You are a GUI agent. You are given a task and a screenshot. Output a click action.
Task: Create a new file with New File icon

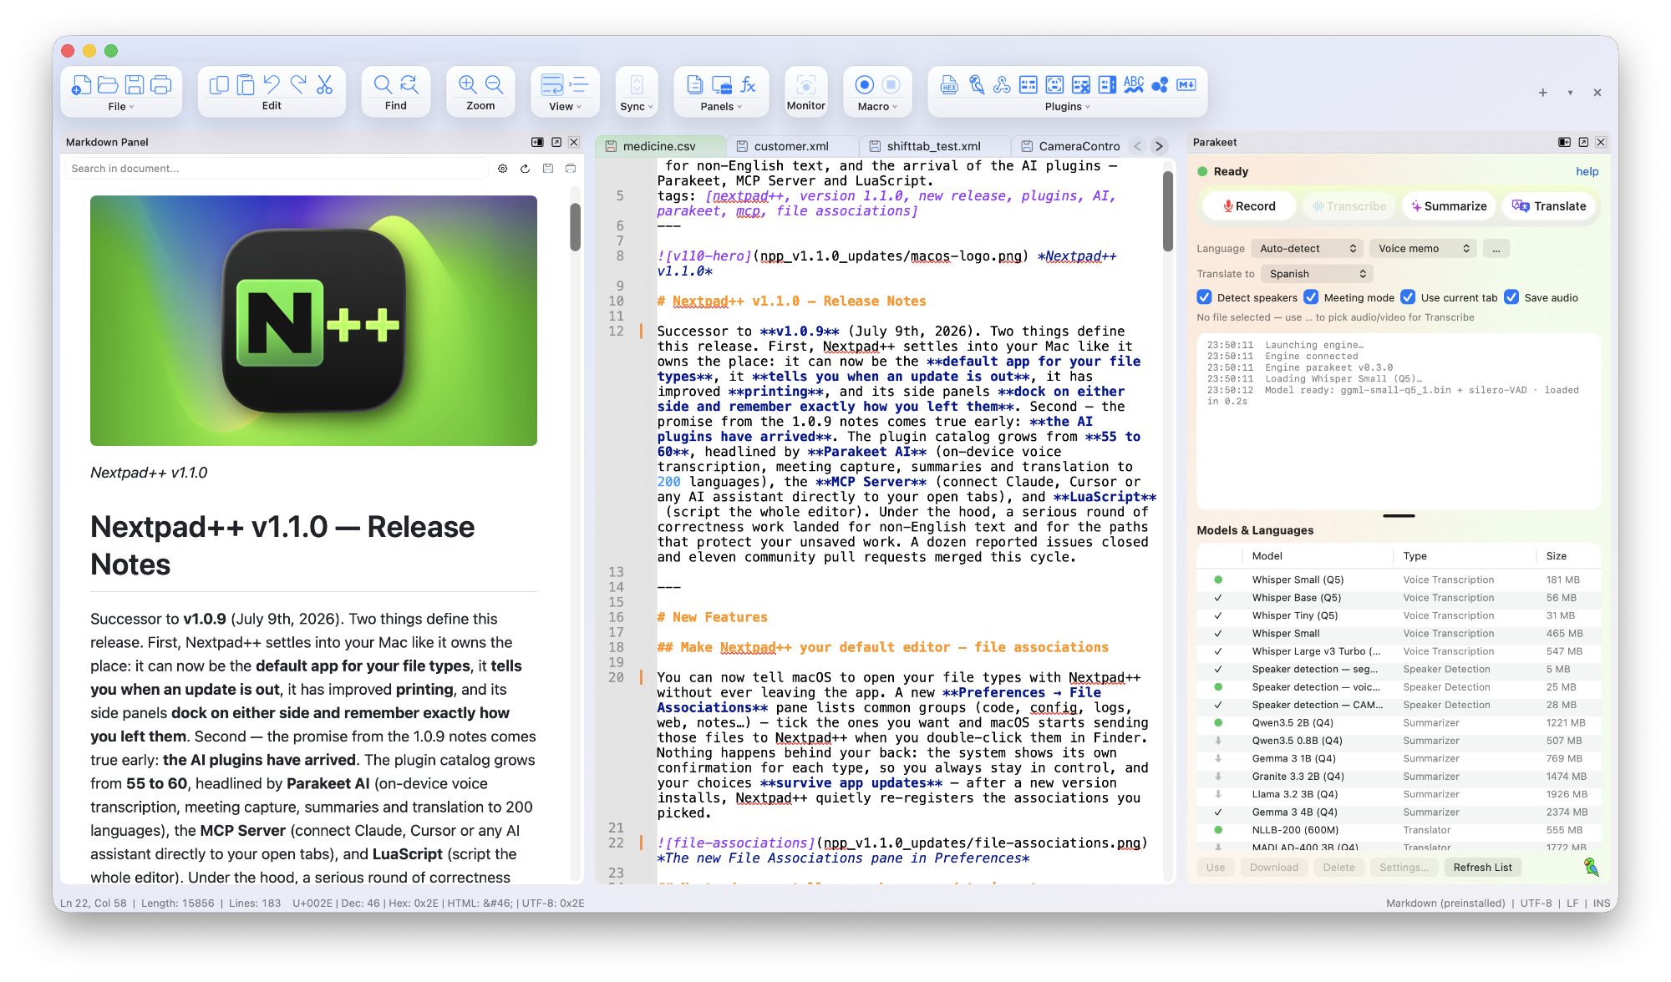[x=81, y=85]
